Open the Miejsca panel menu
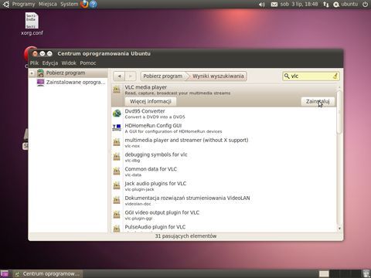371x278 pixels. pyautogui.click(x=48, y=4)
